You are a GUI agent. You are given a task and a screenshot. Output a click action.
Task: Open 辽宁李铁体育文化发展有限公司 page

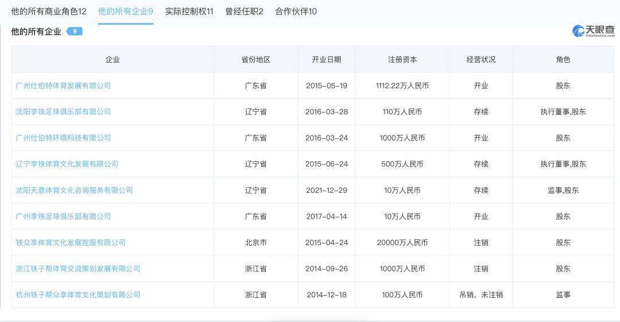(67, 164)
